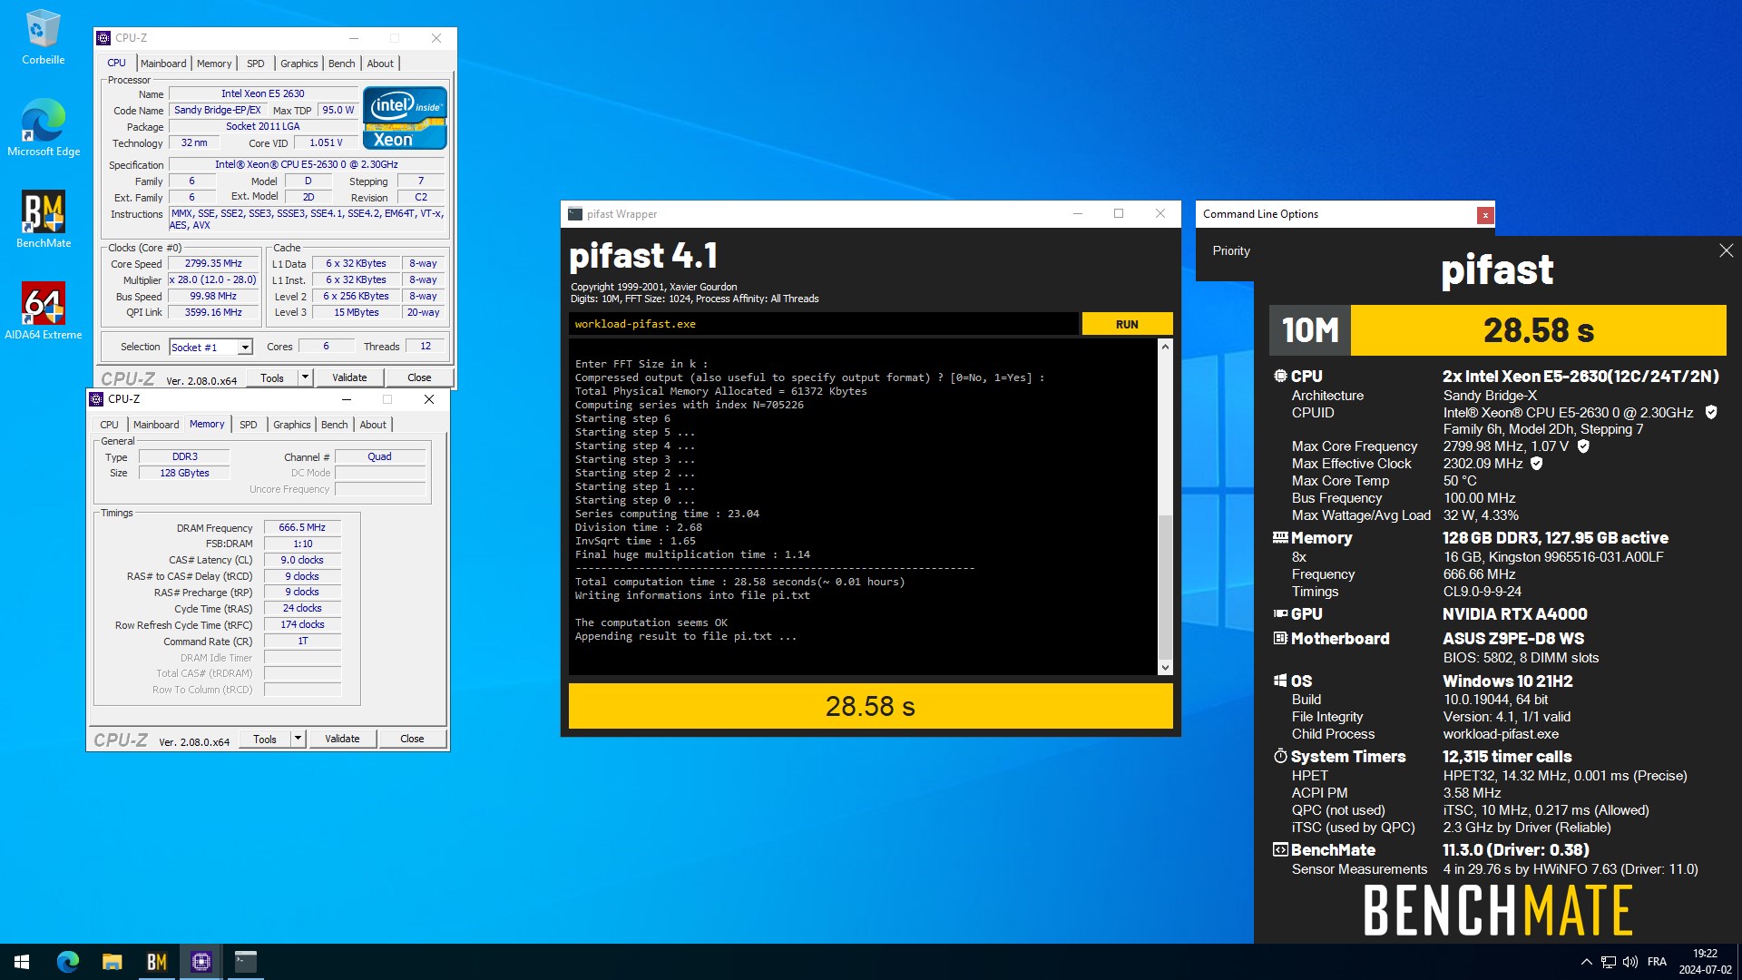Open volume control tray icon

1630,962
